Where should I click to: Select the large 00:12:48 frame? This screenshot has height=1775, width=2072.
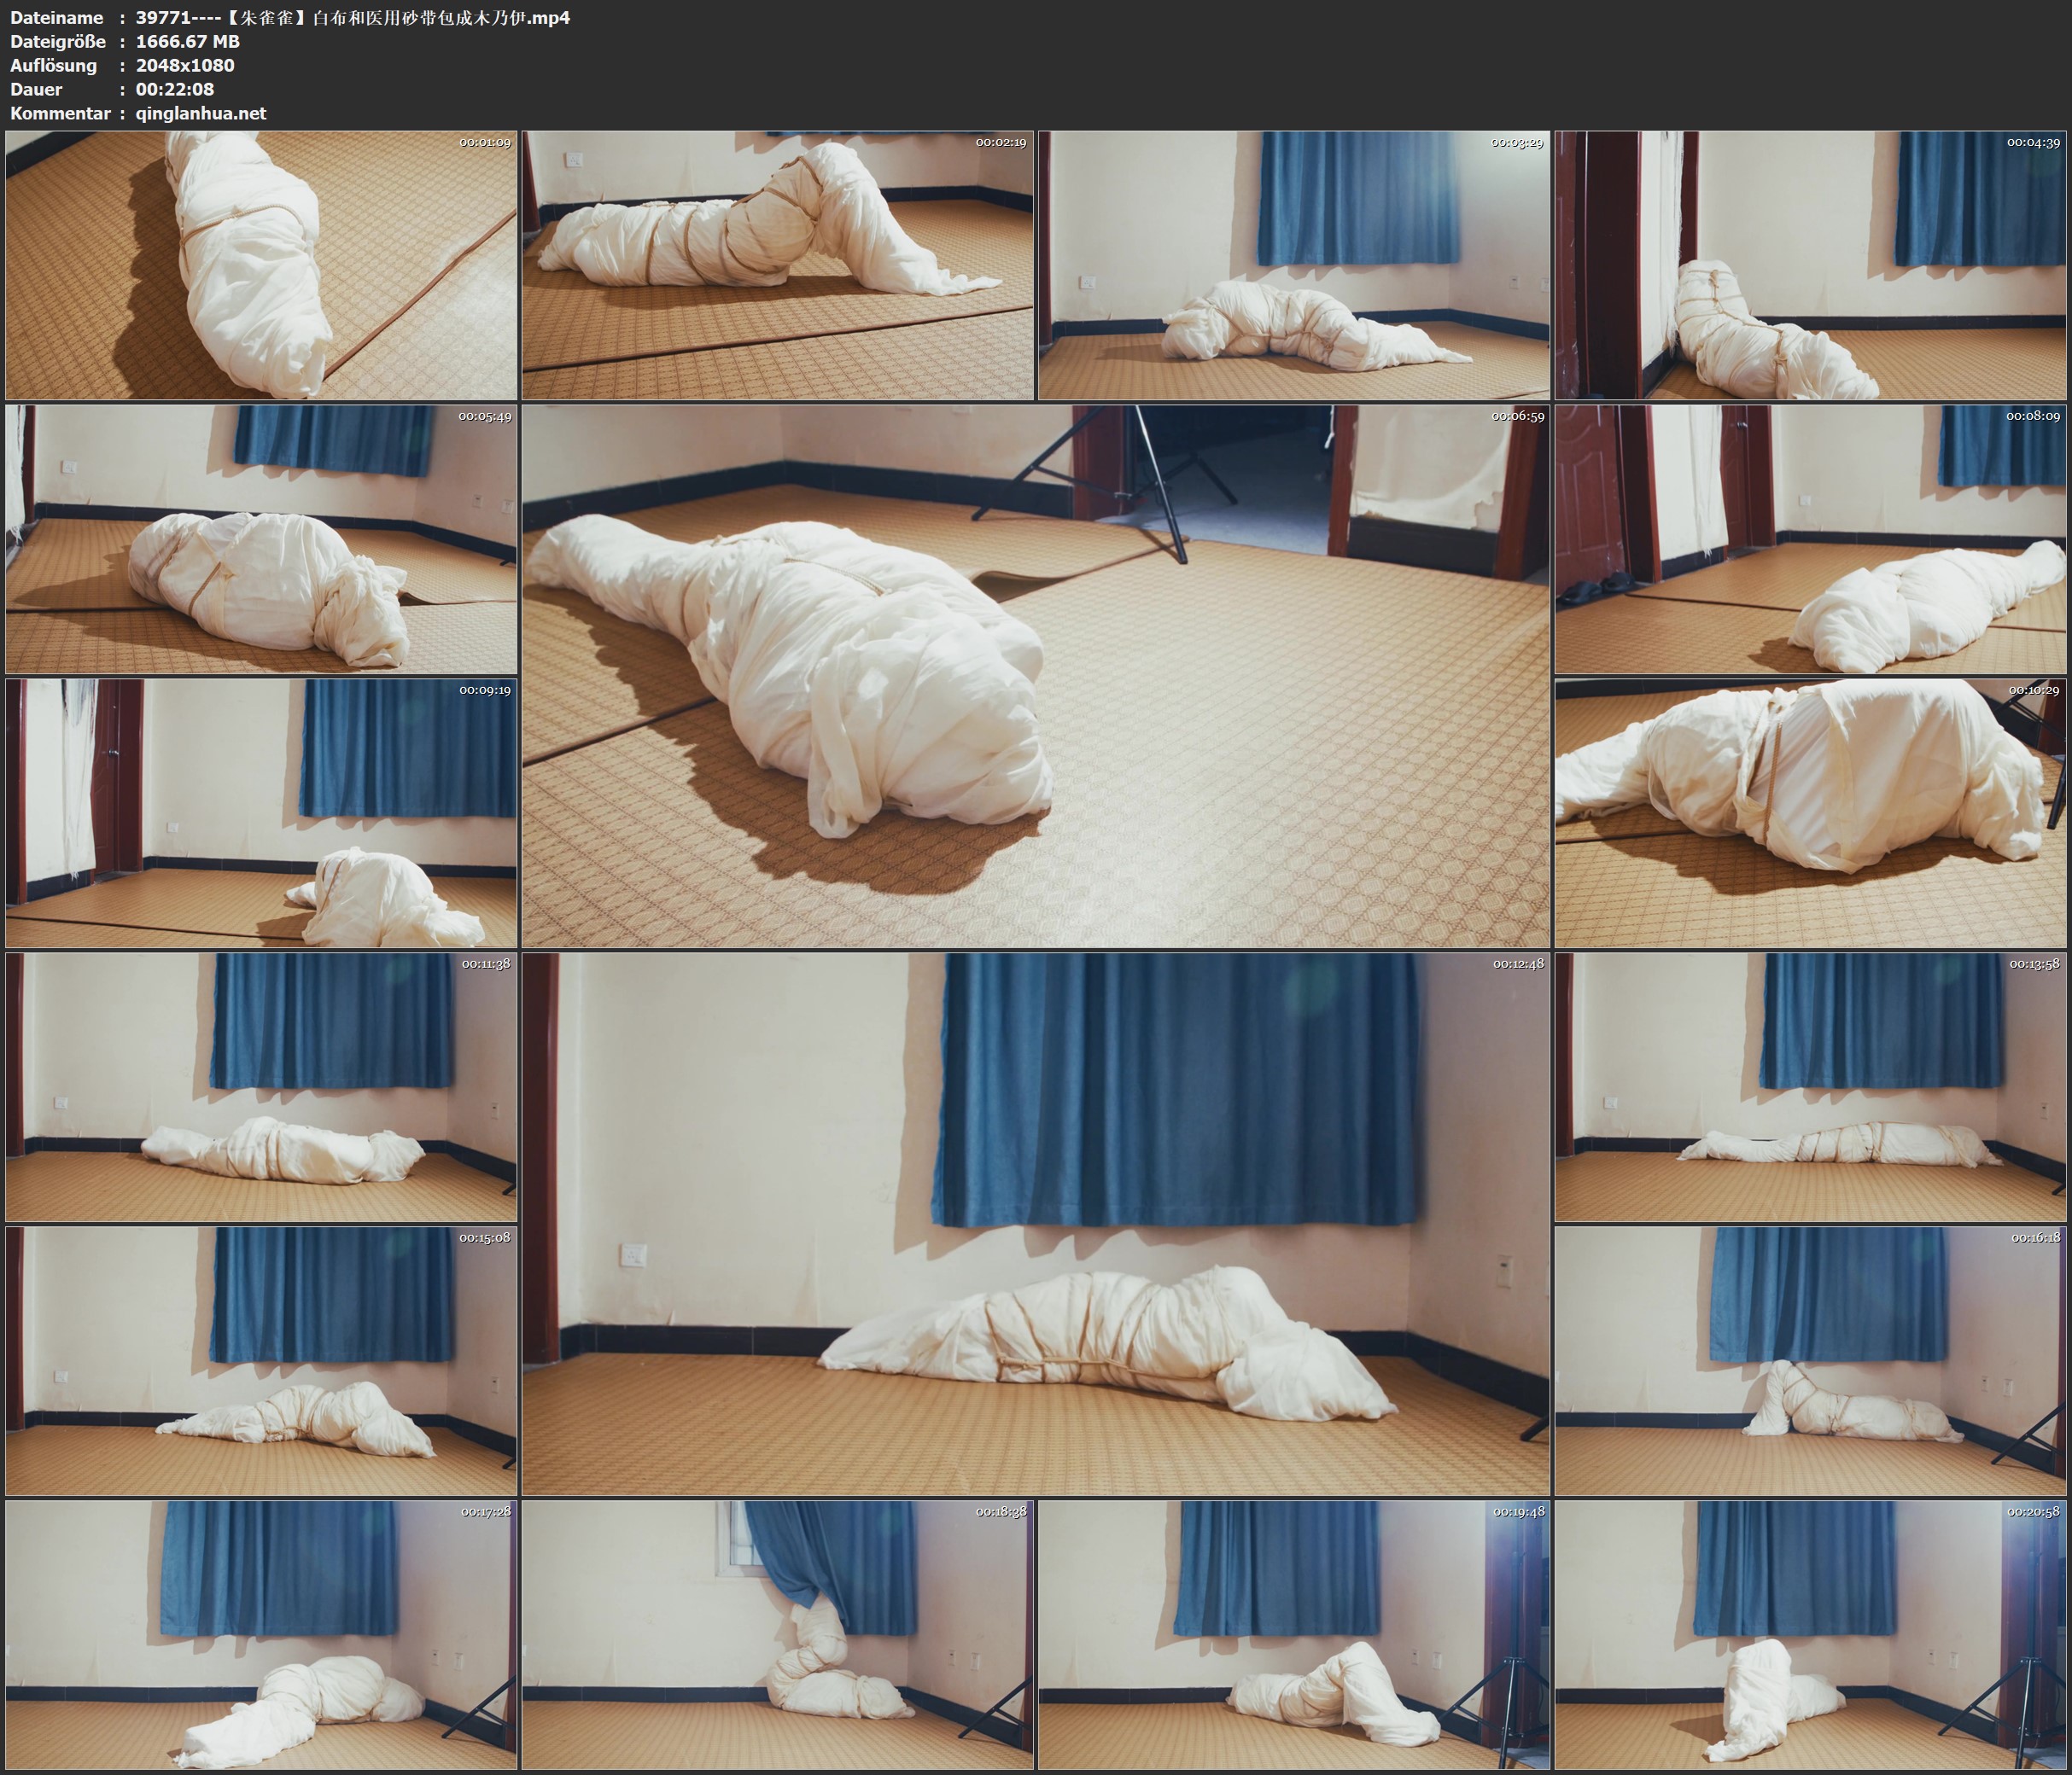(1035, 1225)
